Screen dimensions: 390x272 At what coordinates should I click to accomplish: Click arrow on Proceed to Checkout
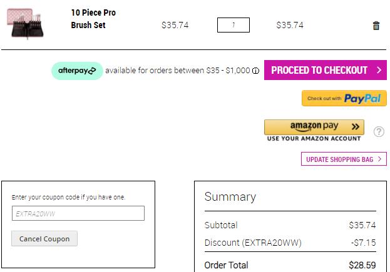[x=379, y=70]
